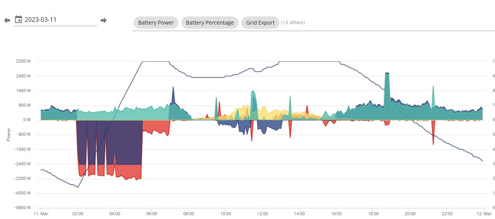Click the 06:00 x-axis label

pos(151,214)
